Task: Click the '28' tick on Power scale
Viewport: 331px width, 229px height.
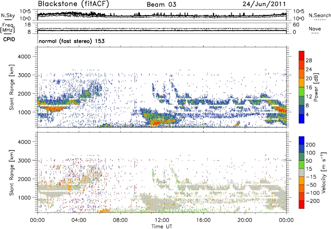Action: (x=309, y=60)
